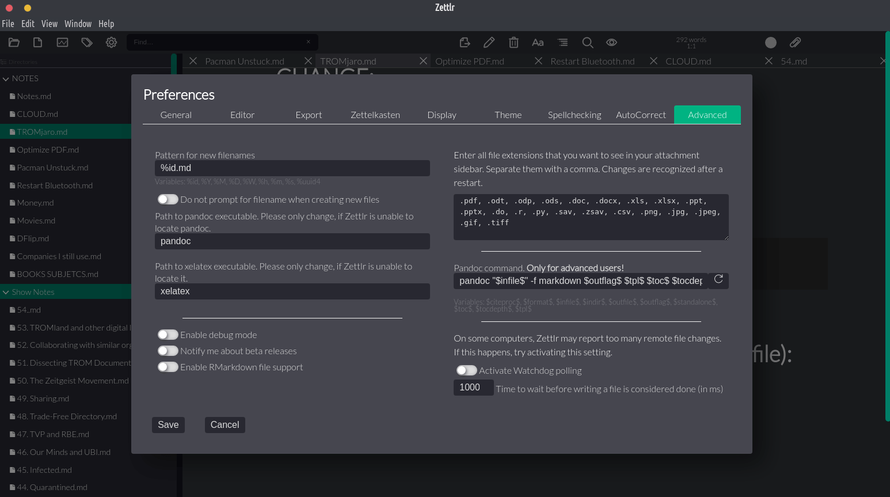890x497 pixels.
Task: Click the pencil rename icon
Action: click(x=489, y=43)
